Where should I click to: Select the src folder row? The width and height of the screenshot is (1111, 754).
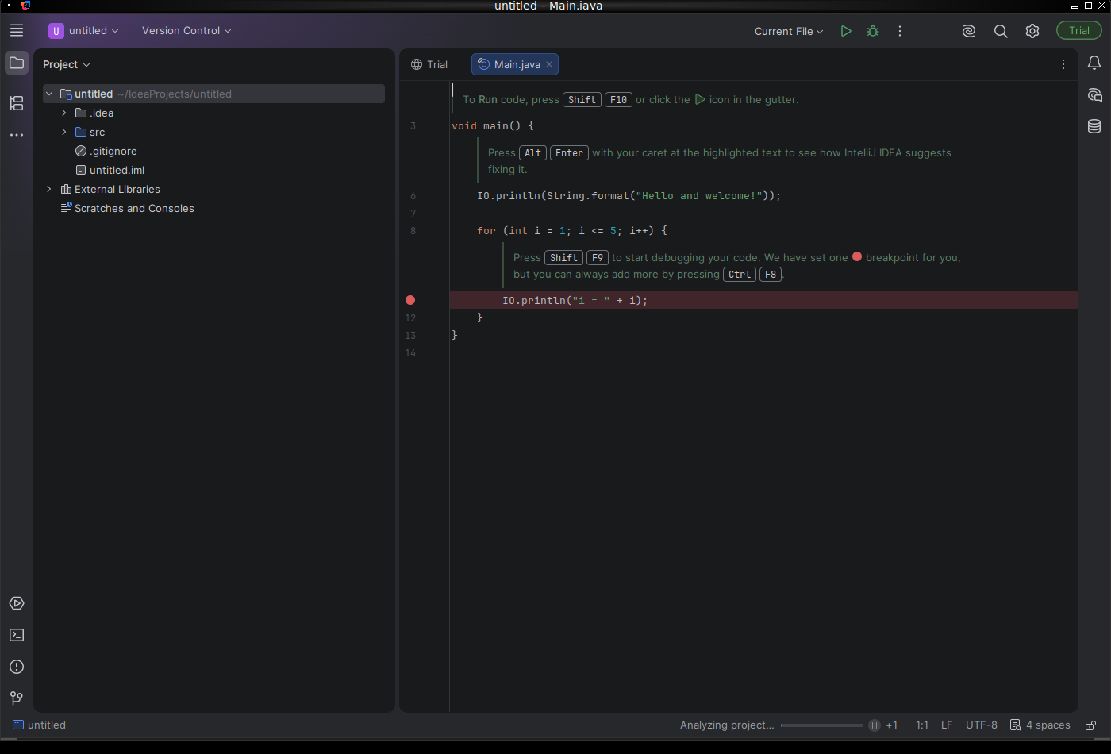click(x=213, y=132)
